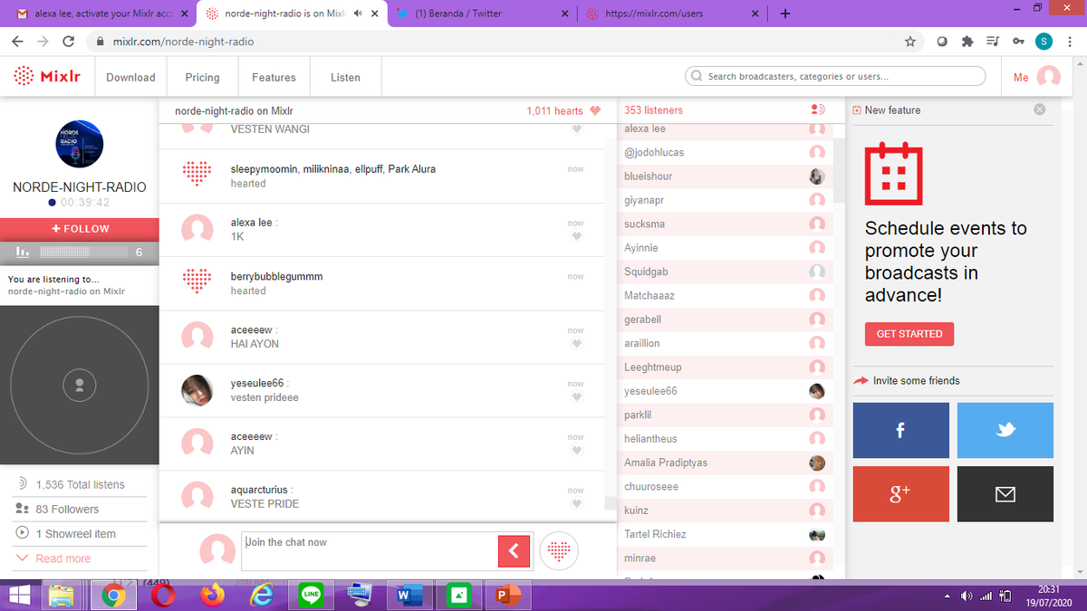
Task: Click the GET STARTED button
Action: 909,334
